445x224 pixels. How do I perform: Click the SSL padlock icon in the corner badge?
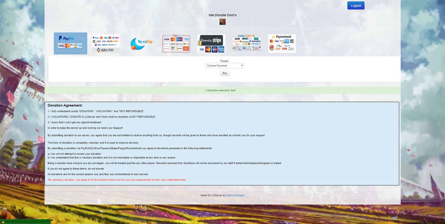3,222
